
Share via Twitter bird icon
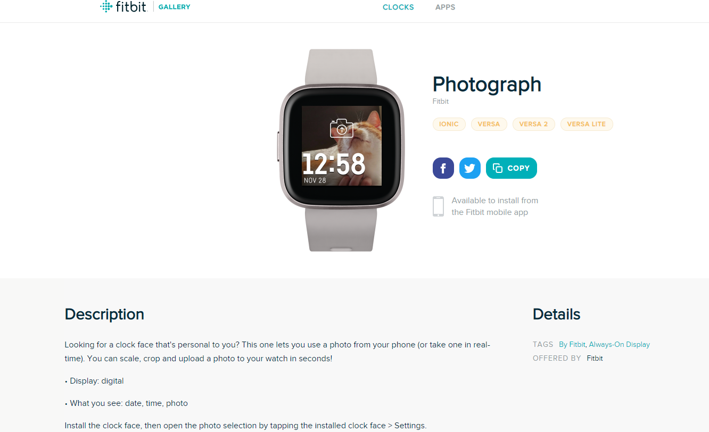point(469,168)
